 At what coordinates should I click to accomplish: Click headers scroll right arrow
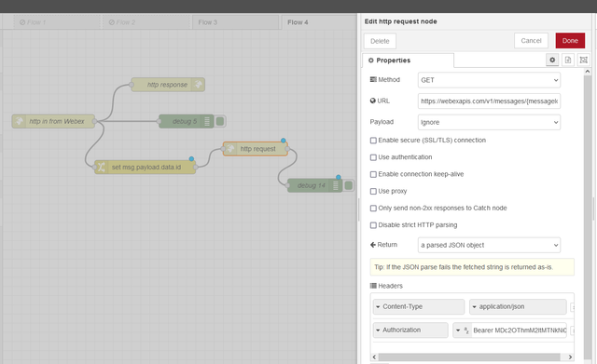[570, 357]
